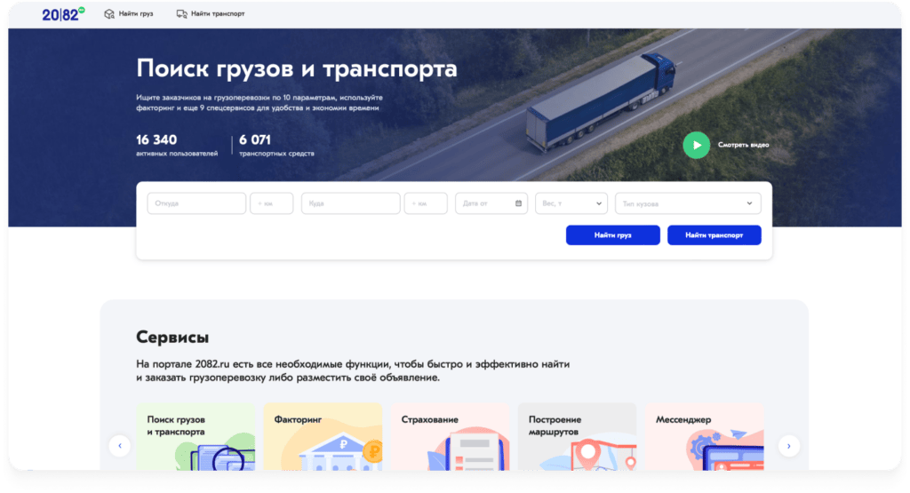The height and width of the screenshot is (493, 910).
Task: Open the Дата от date field
Action: pos(491,203)
